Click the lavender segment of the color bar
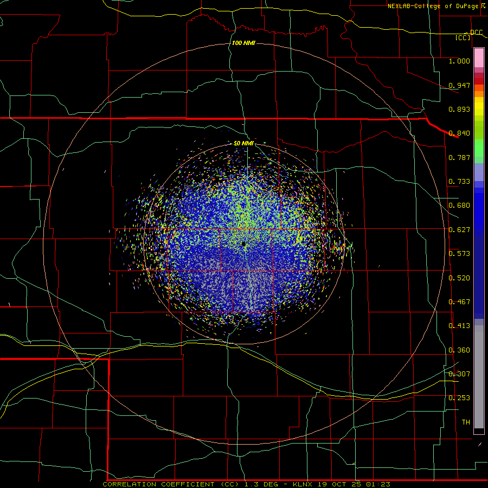This screenshot has width=488, height=488. (x=479, y=172)
